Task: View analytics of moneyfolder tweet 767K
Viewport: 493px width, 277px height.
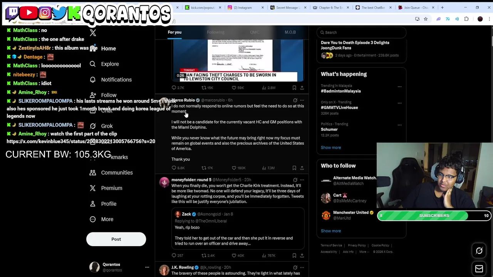Action: [x=268, y=255]
